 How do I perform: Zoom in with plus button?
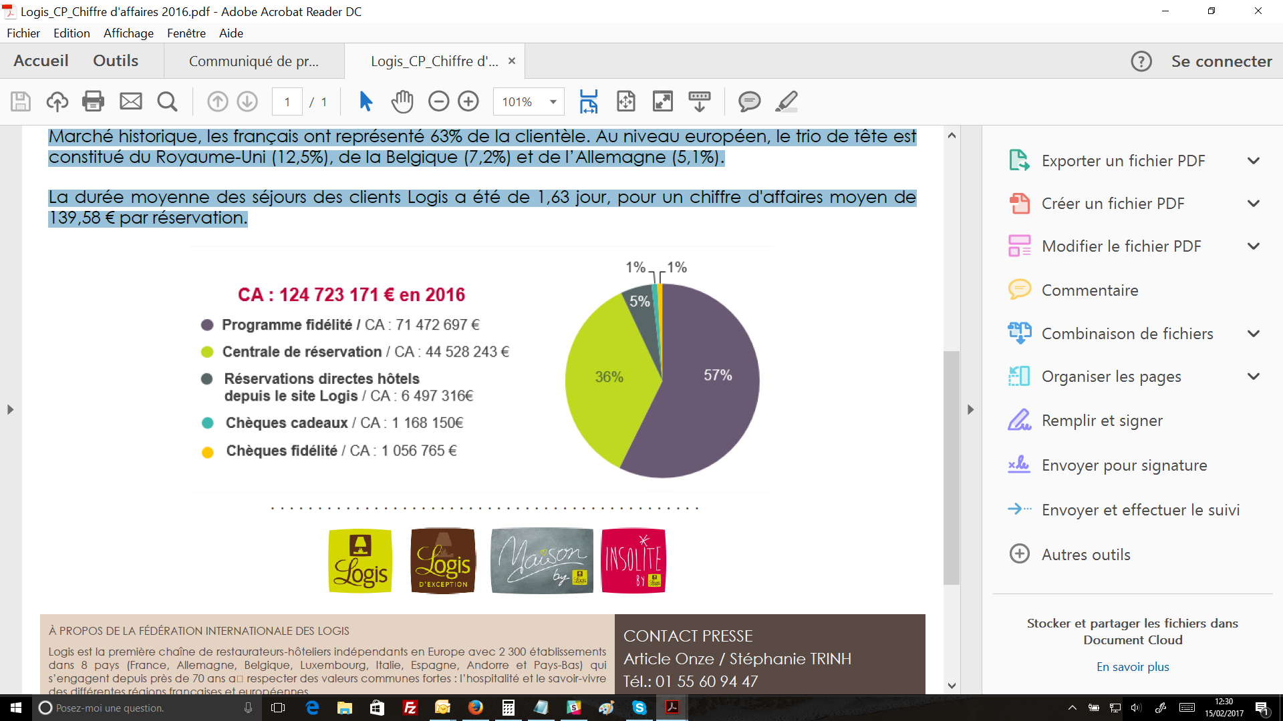(x=468, y=101)
